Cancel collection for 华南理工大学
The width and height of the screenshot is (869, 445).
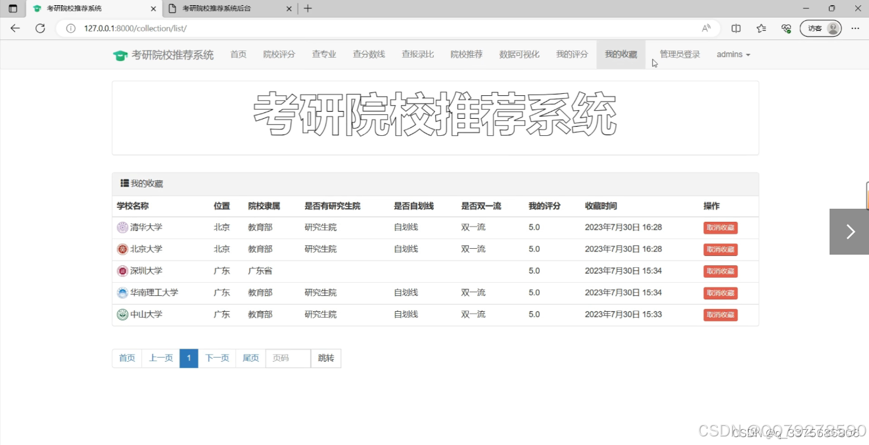click(720, 293)
